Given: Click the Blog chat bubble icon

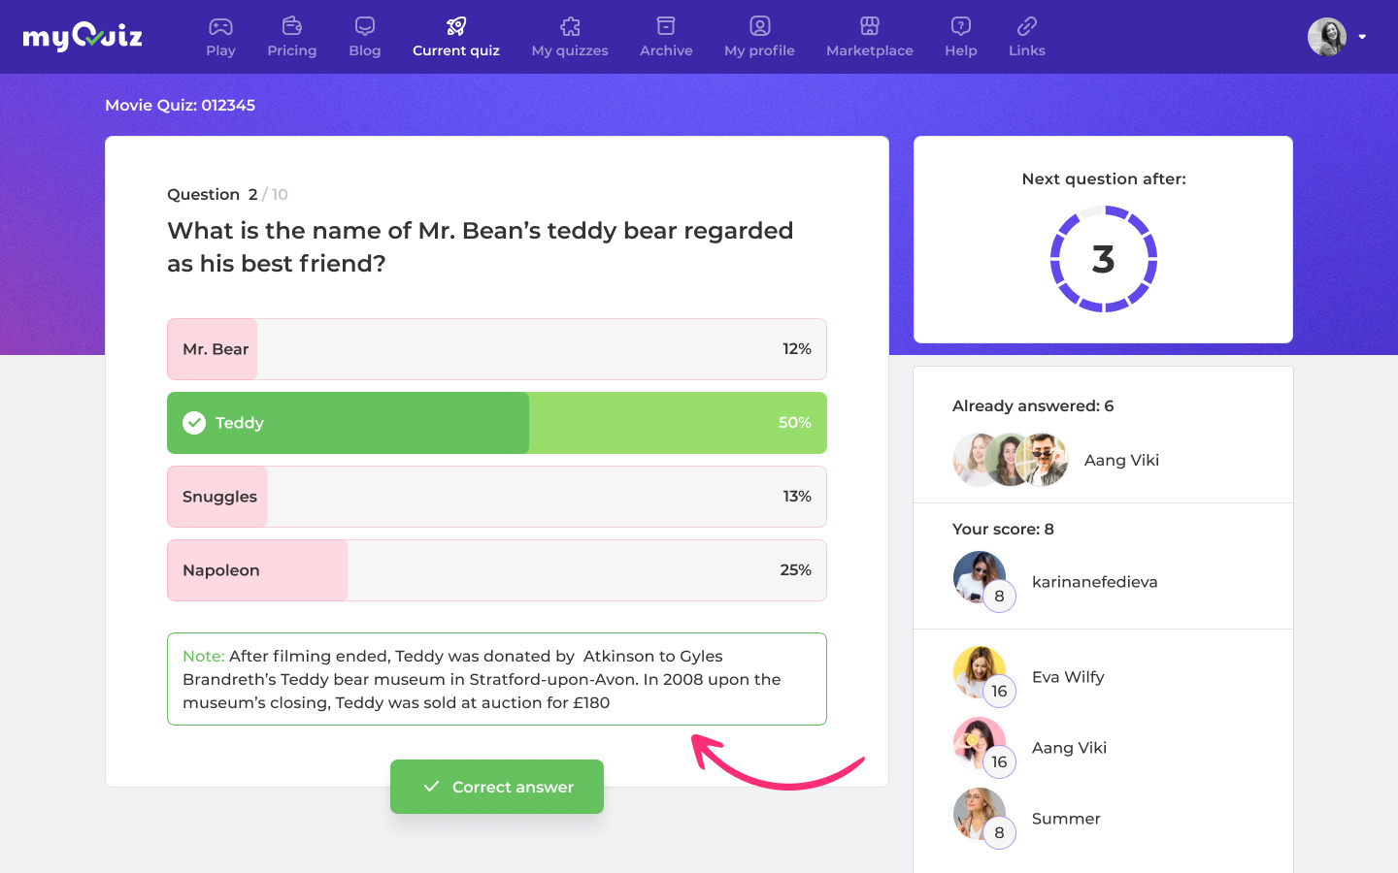Looking at the screenshot, I should tap(365, 26).
